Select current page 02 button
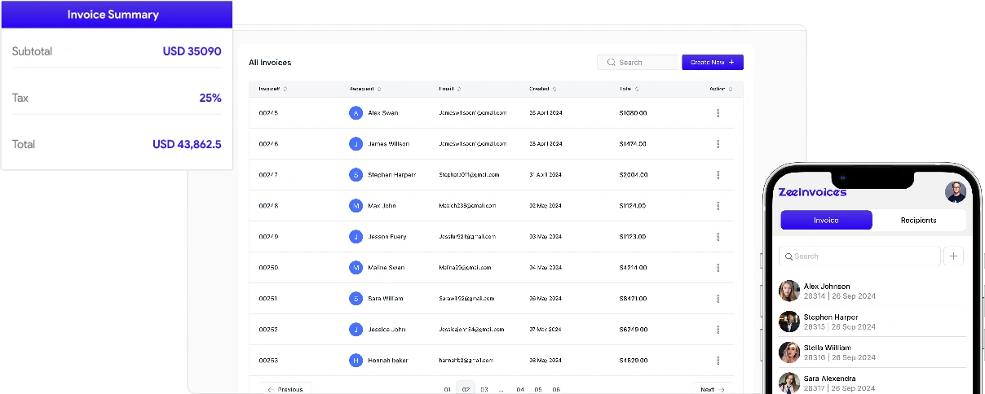 (466, 388)
